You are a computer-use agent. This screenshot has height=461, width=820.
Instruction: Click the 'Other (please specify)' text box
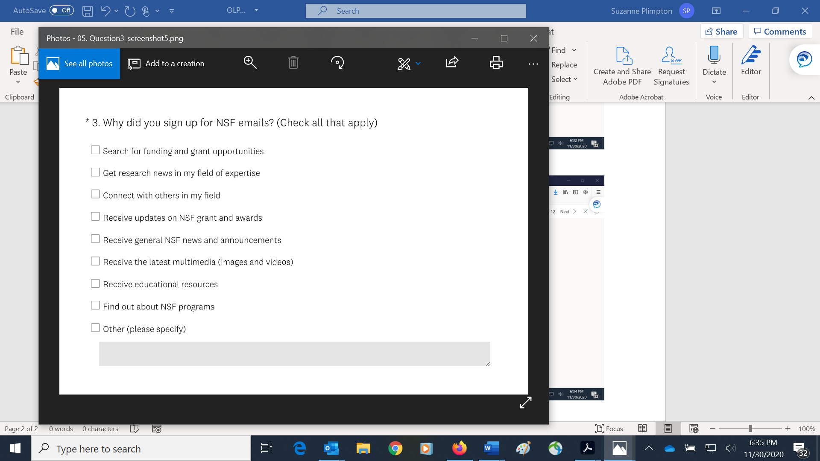coord(294,354)
